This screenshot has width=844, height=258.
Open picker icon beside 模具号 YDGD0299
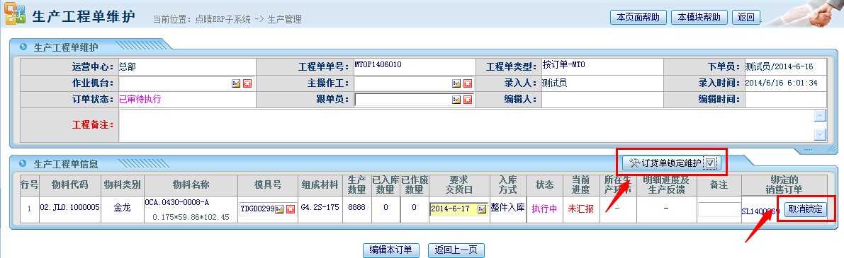(279, 209)
